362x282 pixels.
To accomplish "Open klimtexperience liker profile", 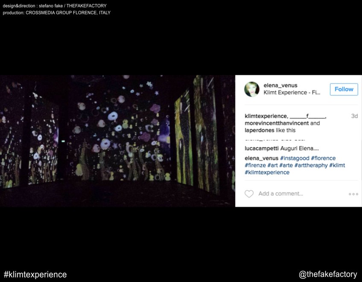I will [266, 116].
